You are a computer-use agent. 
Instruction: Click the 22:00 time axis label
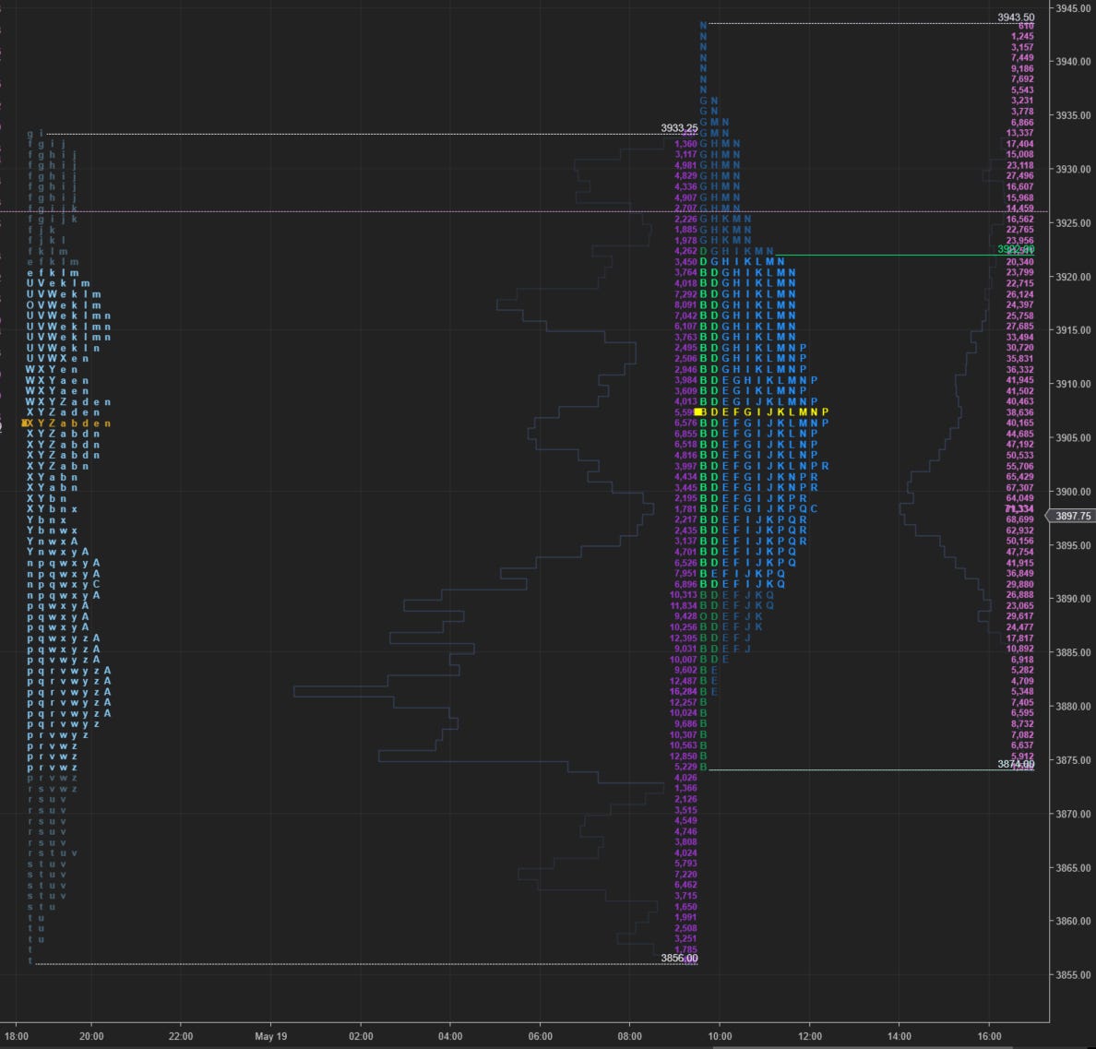click(180, 1036)
